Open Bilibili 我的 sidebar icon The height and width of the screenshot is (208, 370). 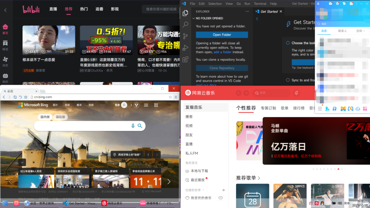(5, 78)
